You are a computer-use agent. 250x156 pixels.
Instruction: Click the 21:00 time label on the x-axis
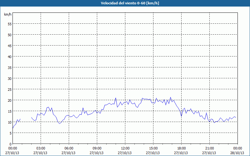coord(209,149)
